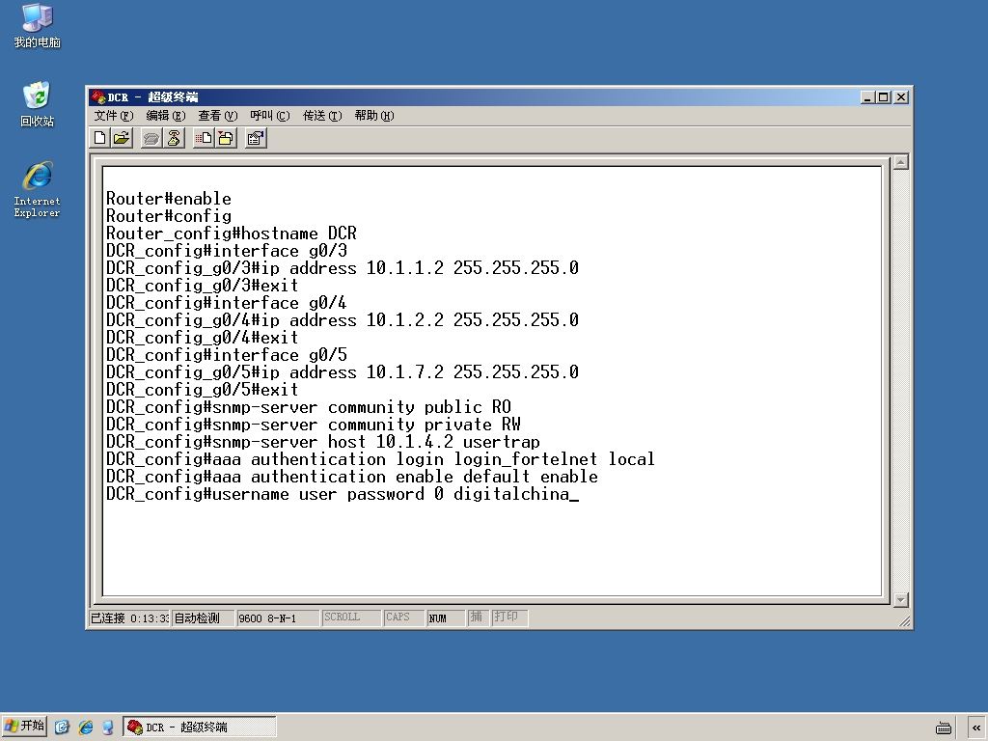Click the Receive file toolbar icon
The image size is (988, 741).
226,138
